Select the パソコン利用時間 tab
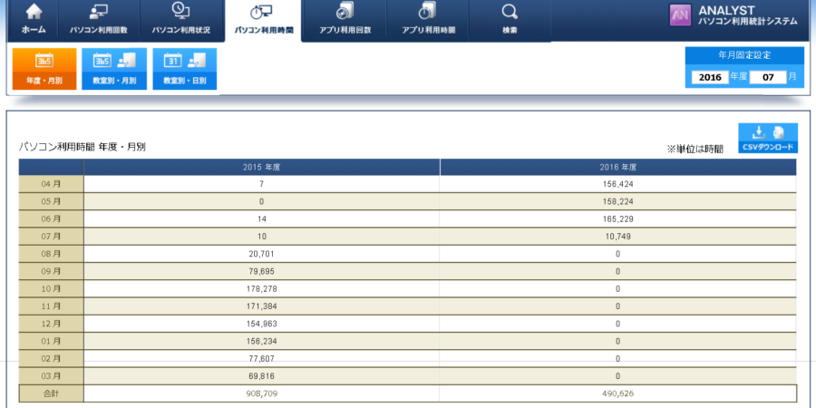The height and width of the screenshot is (408, 816). click(263, 20)
